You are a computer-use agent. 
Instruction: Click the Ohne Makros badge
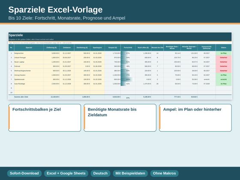[x=165, y=173]
